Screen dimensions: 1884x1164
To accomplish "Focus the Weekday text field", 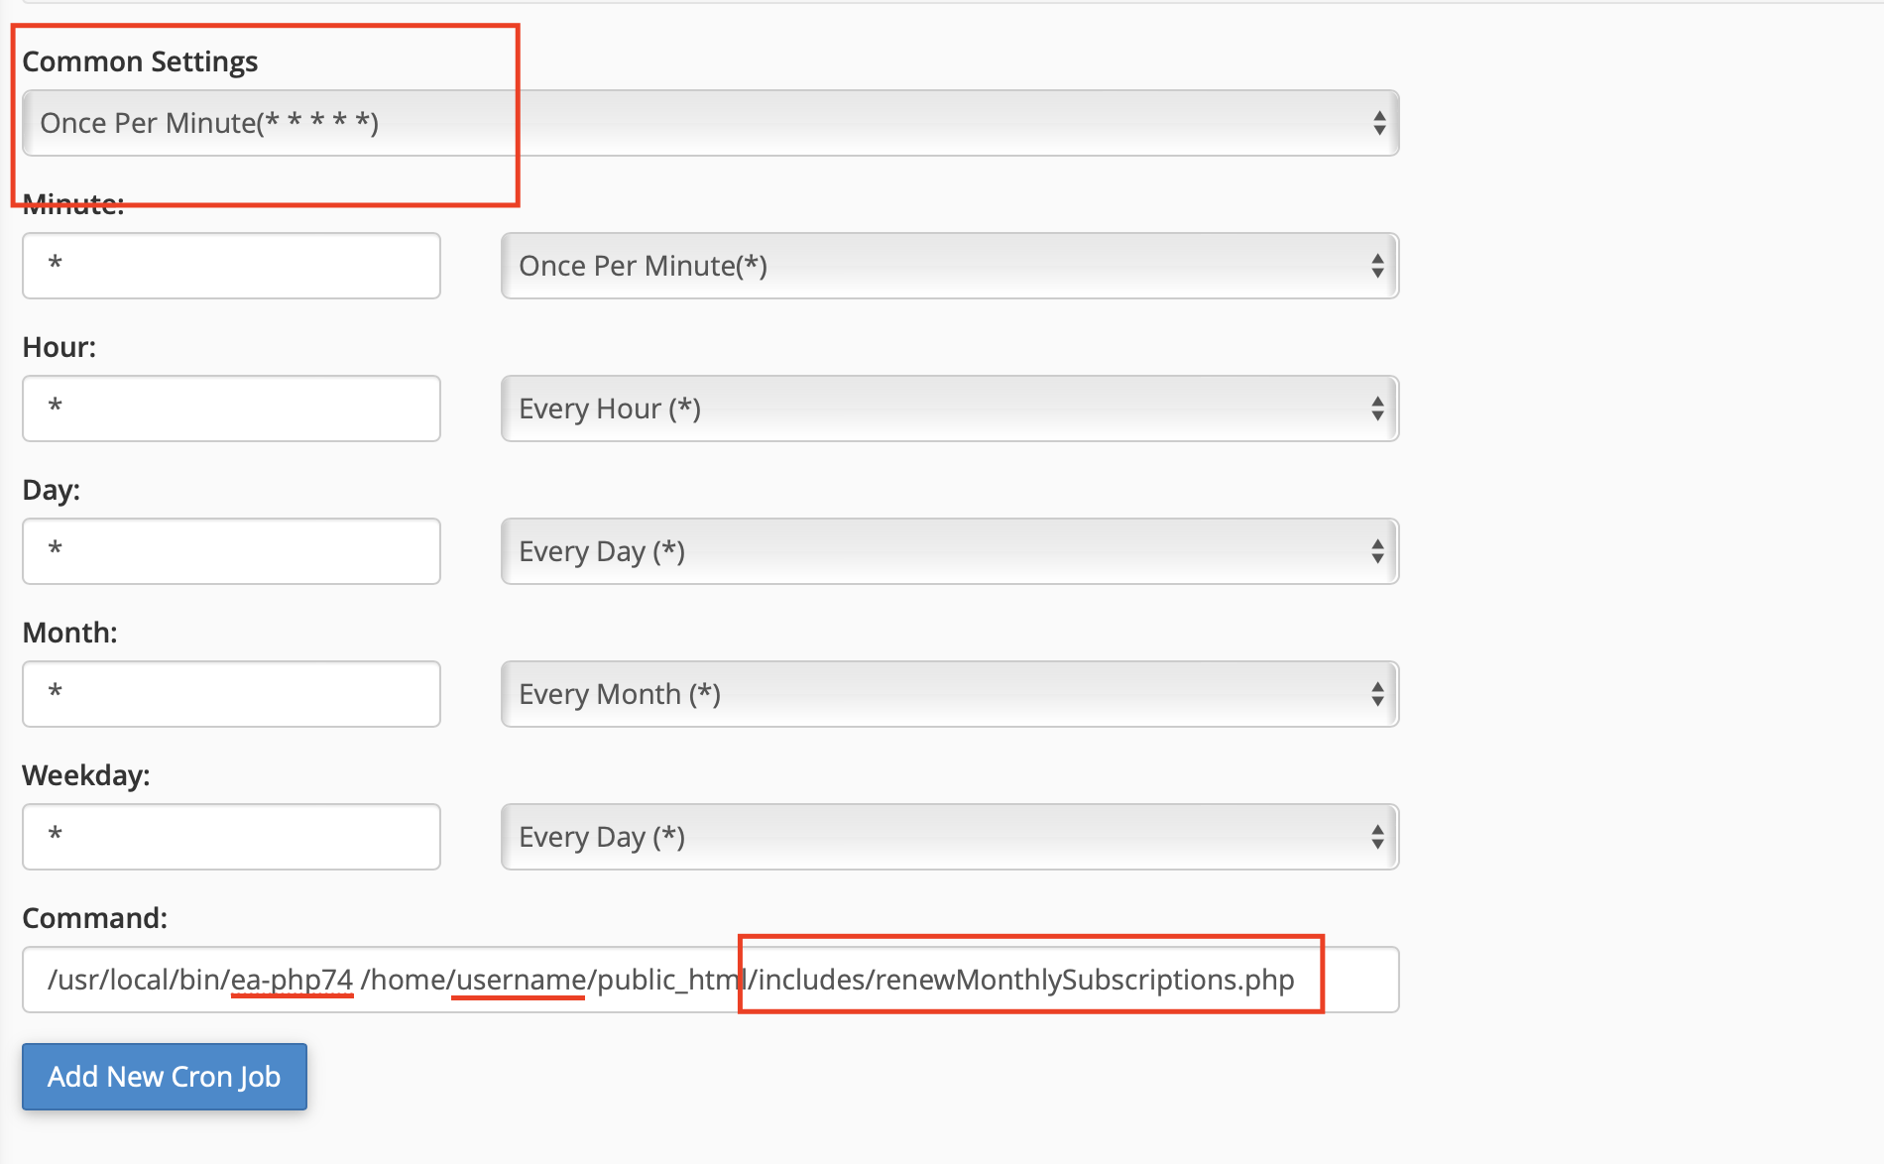I will 231,837.
